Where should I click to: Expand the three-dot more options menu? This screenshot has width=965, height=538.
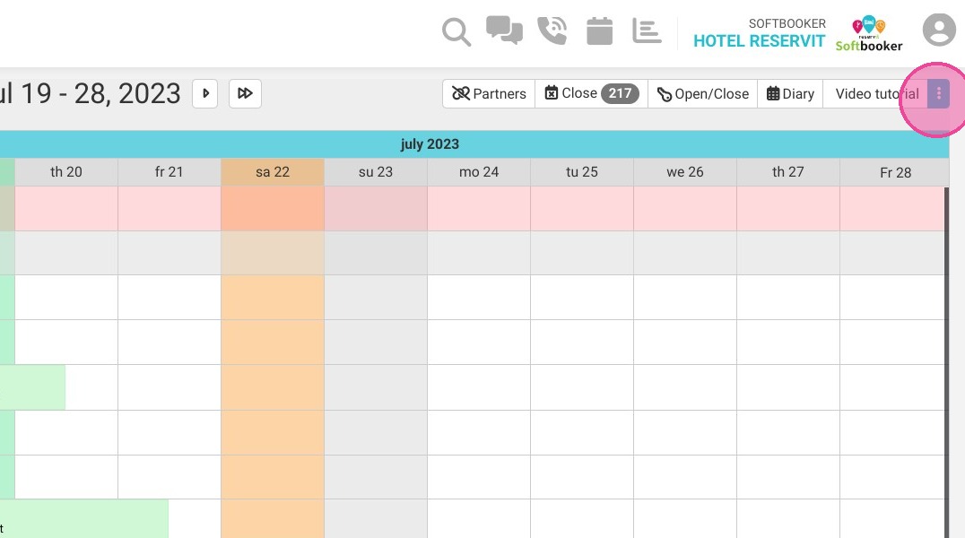pyautogui.click(x=938, y=93)
